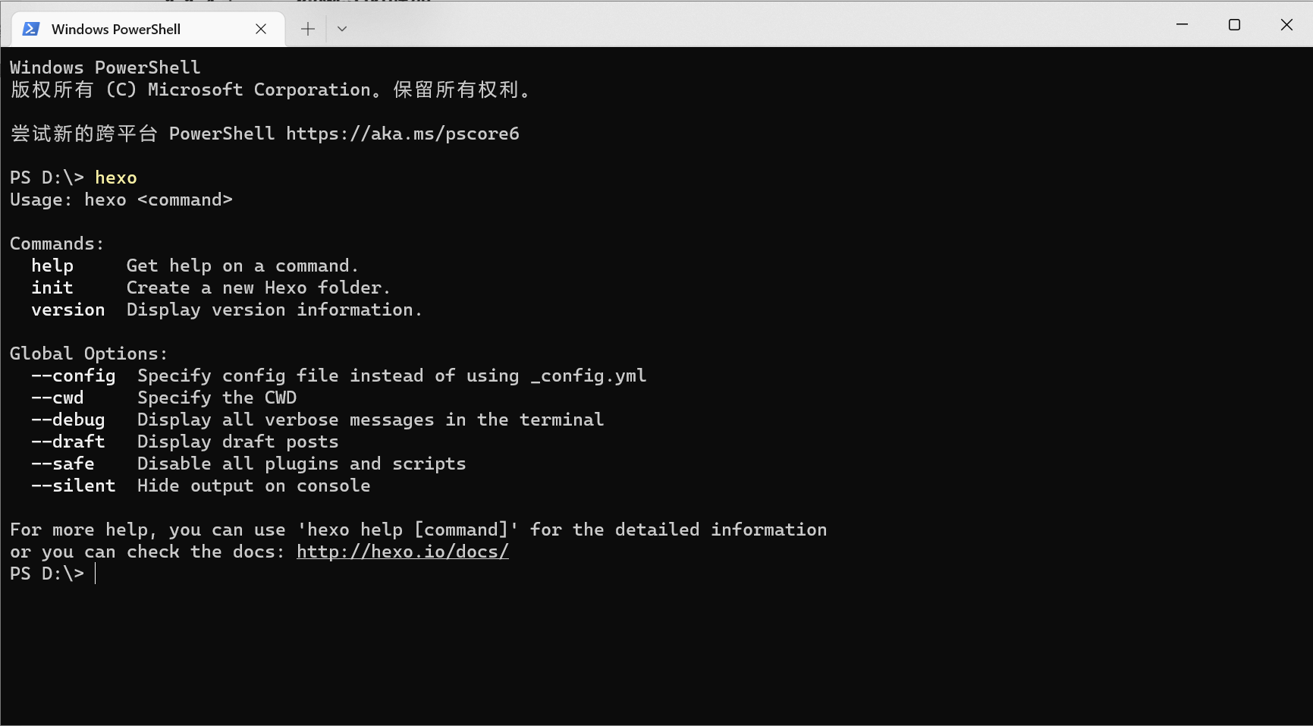The height and width of the screenshot is (726, 1313).
Task: Click at the last PS D:\> prompt cursor
Action: click(x=96, y=574)
